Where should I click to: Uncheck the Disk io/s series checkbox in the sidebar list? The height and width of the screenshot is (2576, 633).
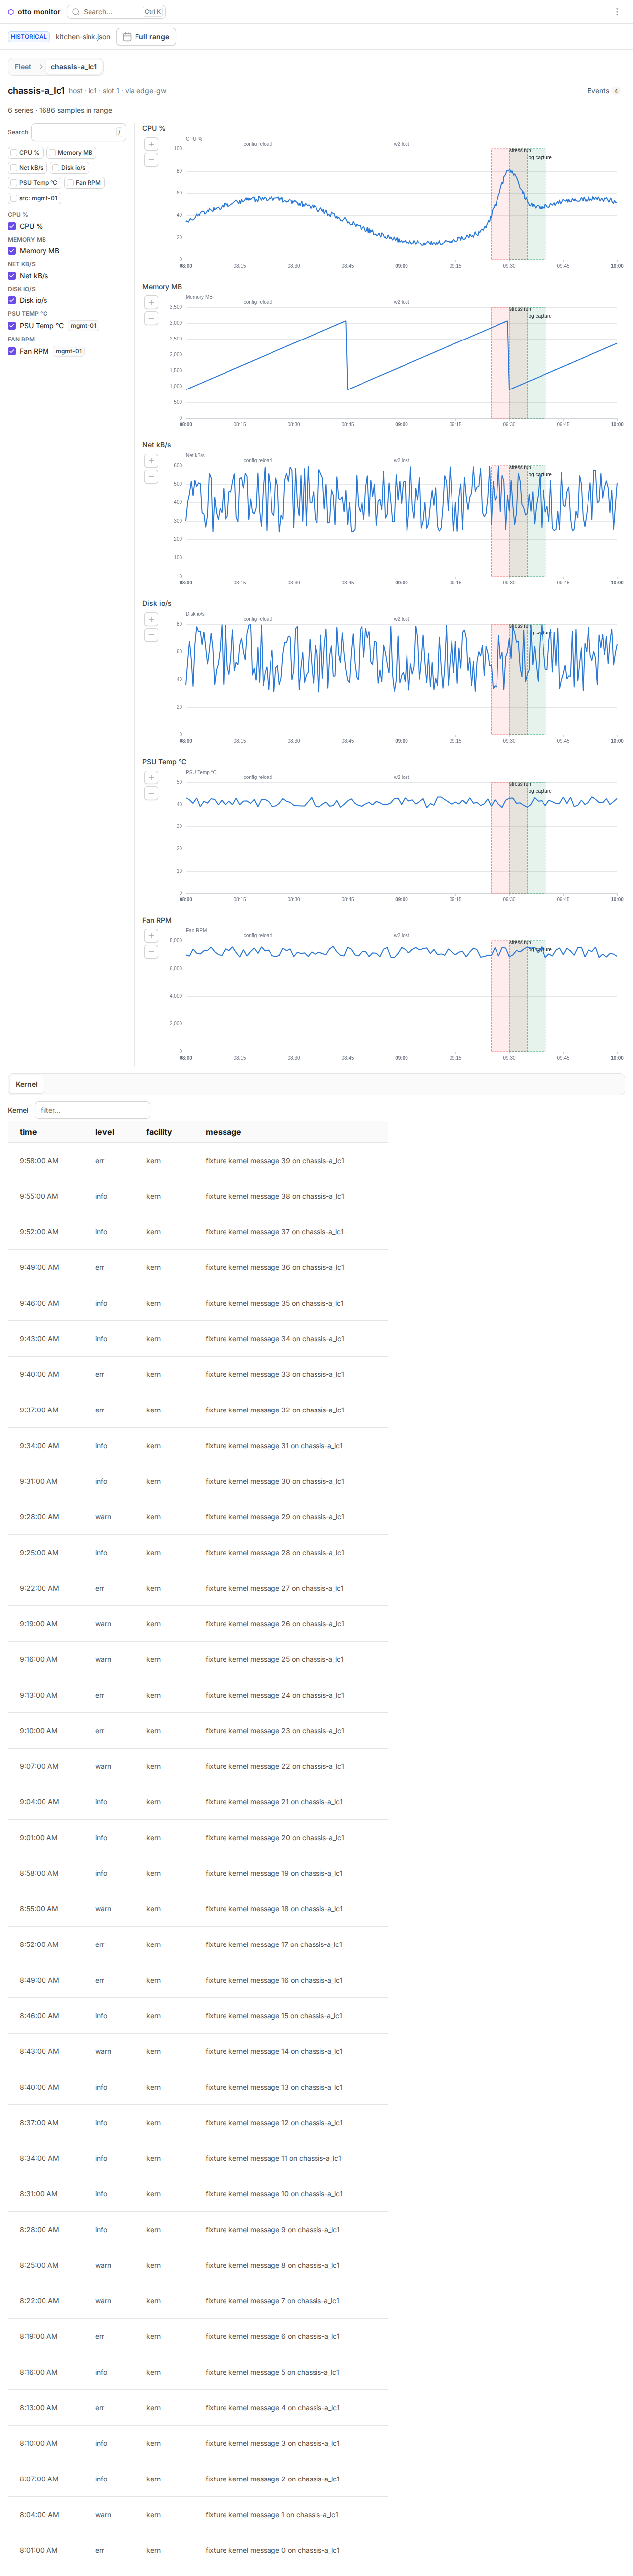pyautogui.click(x=12, y=300)
